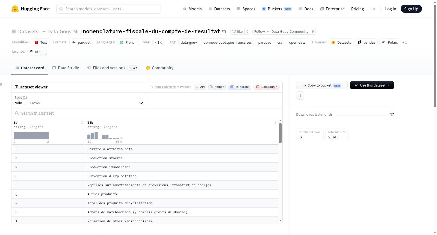Screen dimensions: 437x235
Task: Click Data-Gouv-ML organization avatar icon
Action: tap(45, 31)
